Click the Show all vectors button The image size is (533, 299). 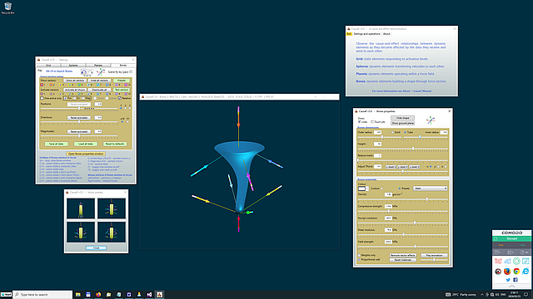(75, 81)
